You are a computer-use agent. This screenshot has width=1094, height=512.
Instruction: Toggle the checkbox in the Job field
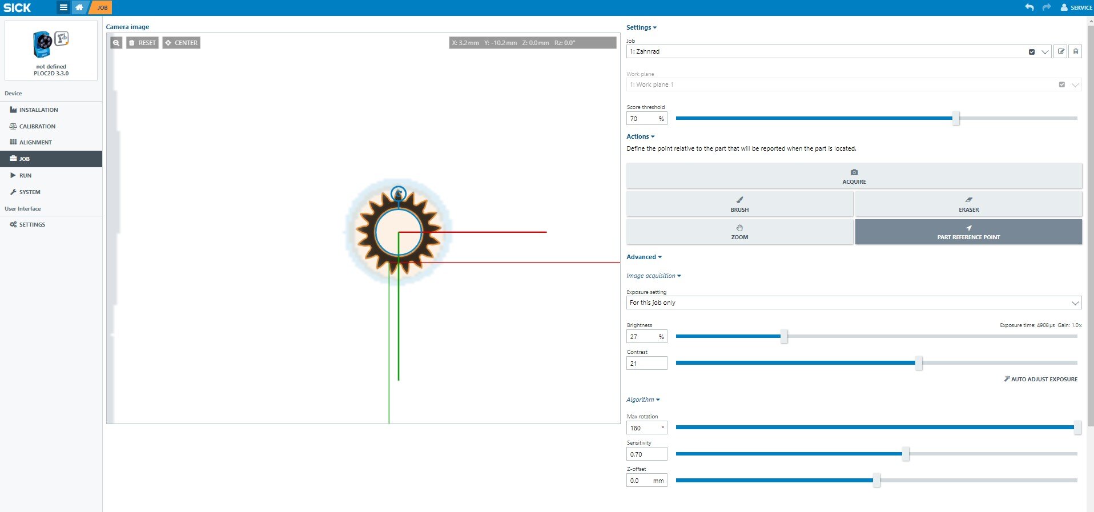(x=1032, y=52)
